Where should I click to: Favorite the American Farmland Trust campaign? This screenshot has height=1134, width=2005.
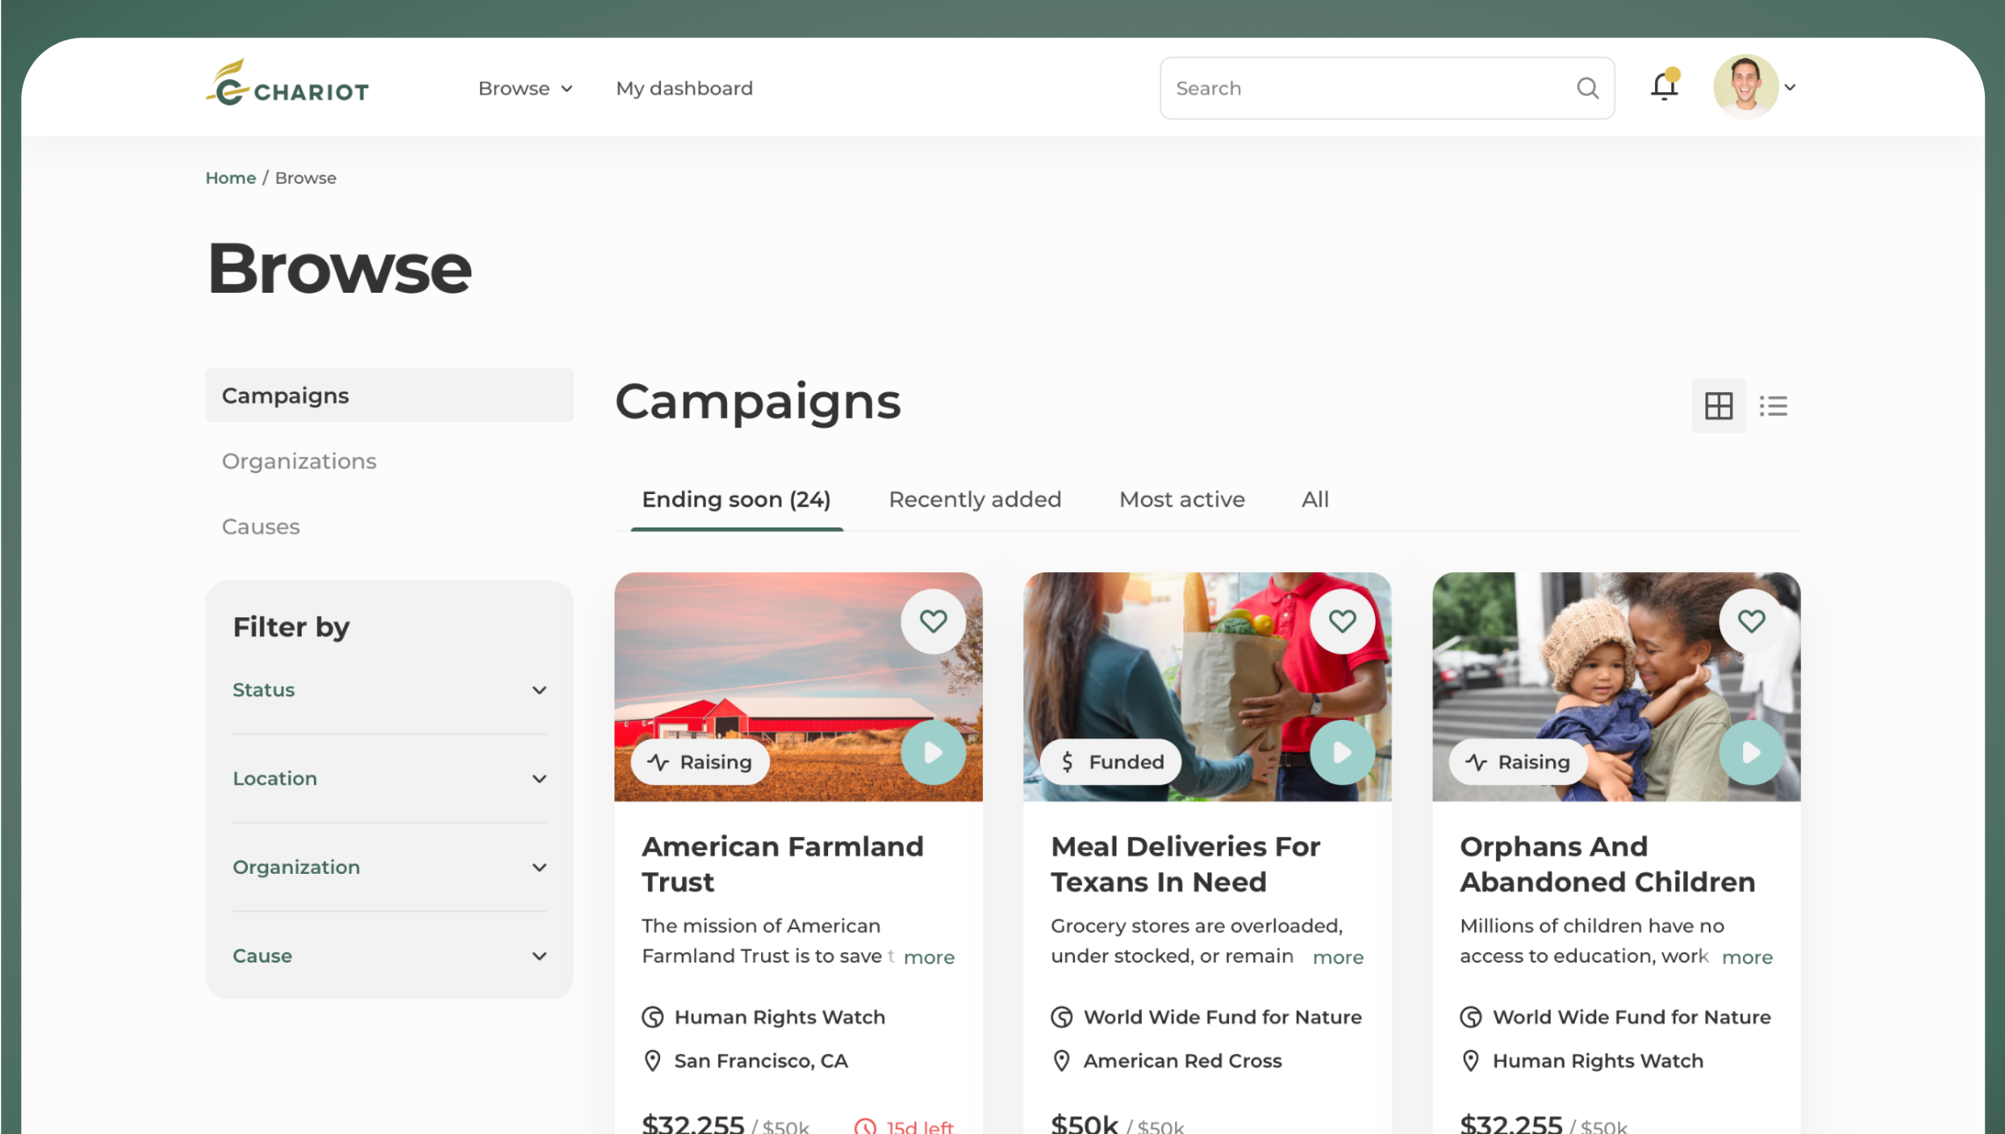point(933,622)
